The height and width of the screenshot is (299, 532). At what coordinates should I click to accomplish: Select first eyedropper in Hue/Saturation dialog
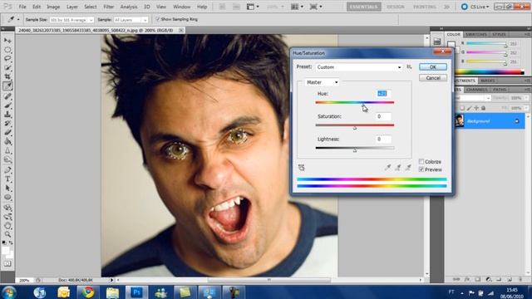[x=388, y=167]
